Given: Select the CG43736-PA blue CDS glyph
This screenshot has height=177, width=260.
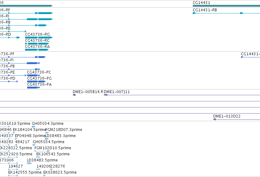Looking at the screenshot, I should (x=34, y=88).
